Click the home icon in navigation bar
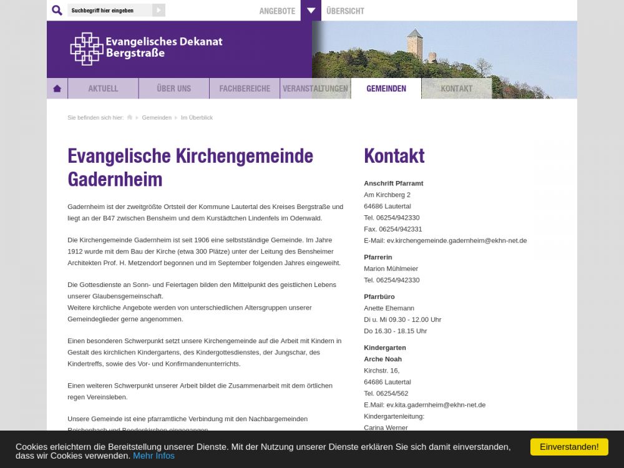 tap(57, 89)
